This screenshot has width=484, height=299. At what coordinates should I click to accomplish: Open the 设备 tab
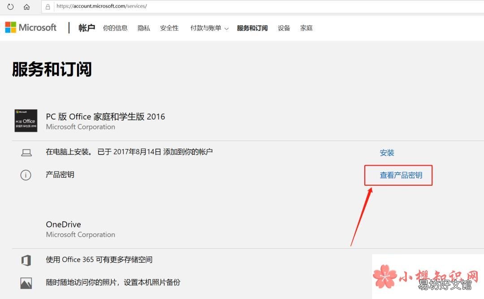(284, 28)
